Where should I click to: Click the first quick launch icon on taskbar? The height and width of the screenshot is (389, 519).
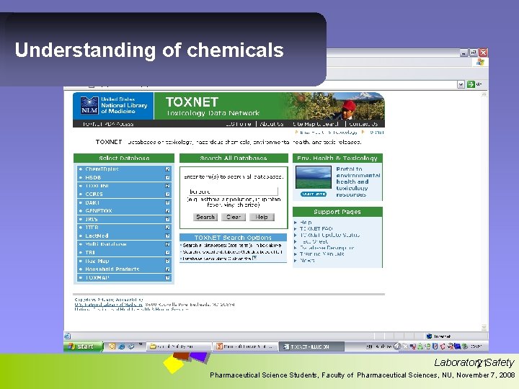coord(112,346)
